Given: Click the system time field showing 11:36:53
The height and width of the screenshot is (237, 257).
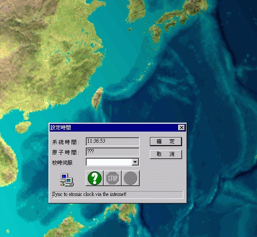Looking at the screenshot, I should [x=112, y=141].
